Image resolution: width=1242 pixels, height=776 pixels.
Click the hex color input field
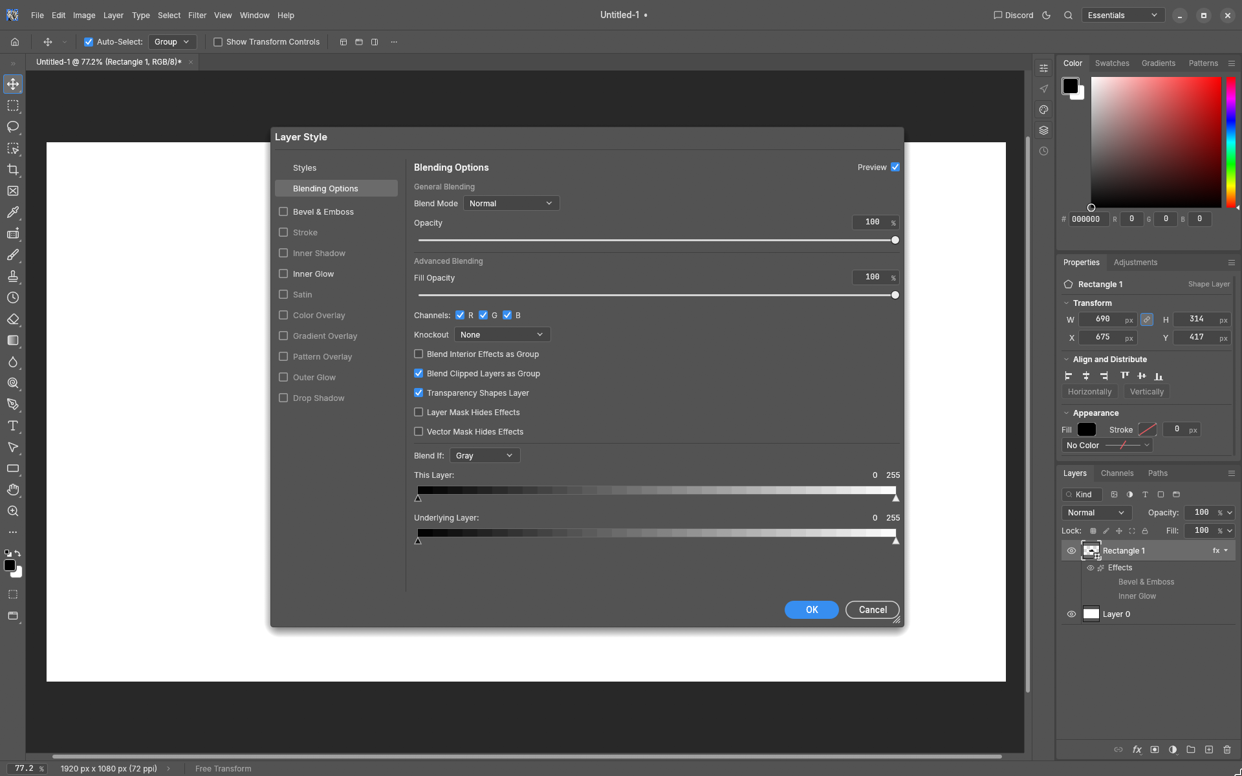click(1089, 219)
